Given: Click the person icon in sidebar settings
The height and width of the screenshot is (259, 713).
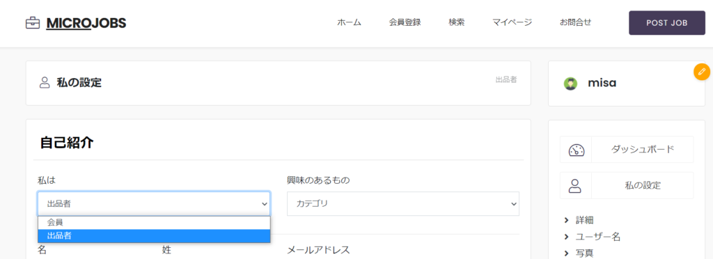Looking at the screenshot, I should pos(575,185).
